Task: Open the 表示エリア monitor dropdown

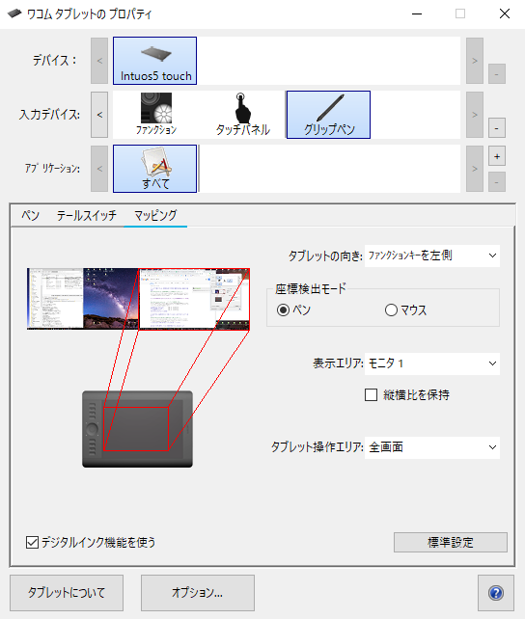Action: tap(432, 363)
